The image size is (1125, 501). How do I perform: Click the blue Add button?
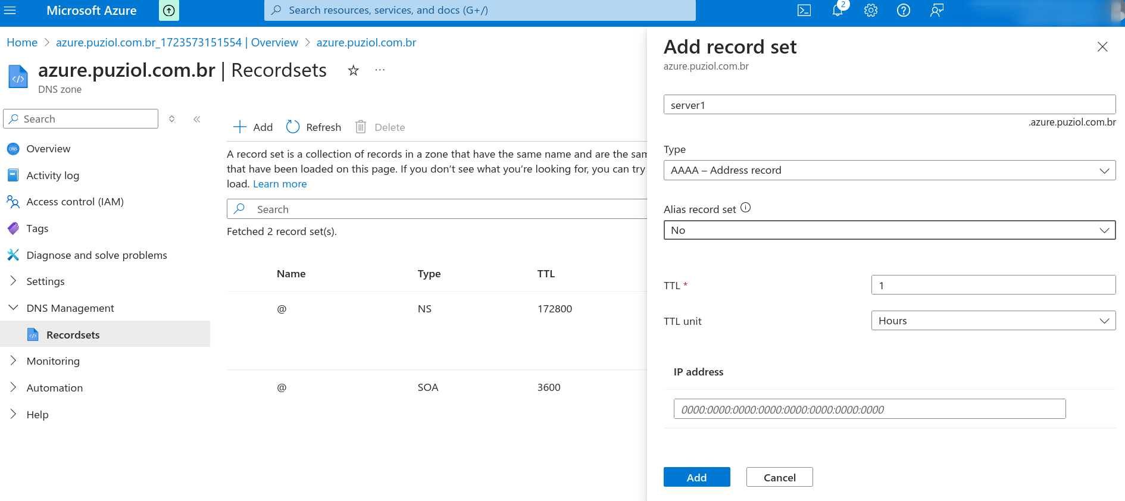tap(696, 477)
